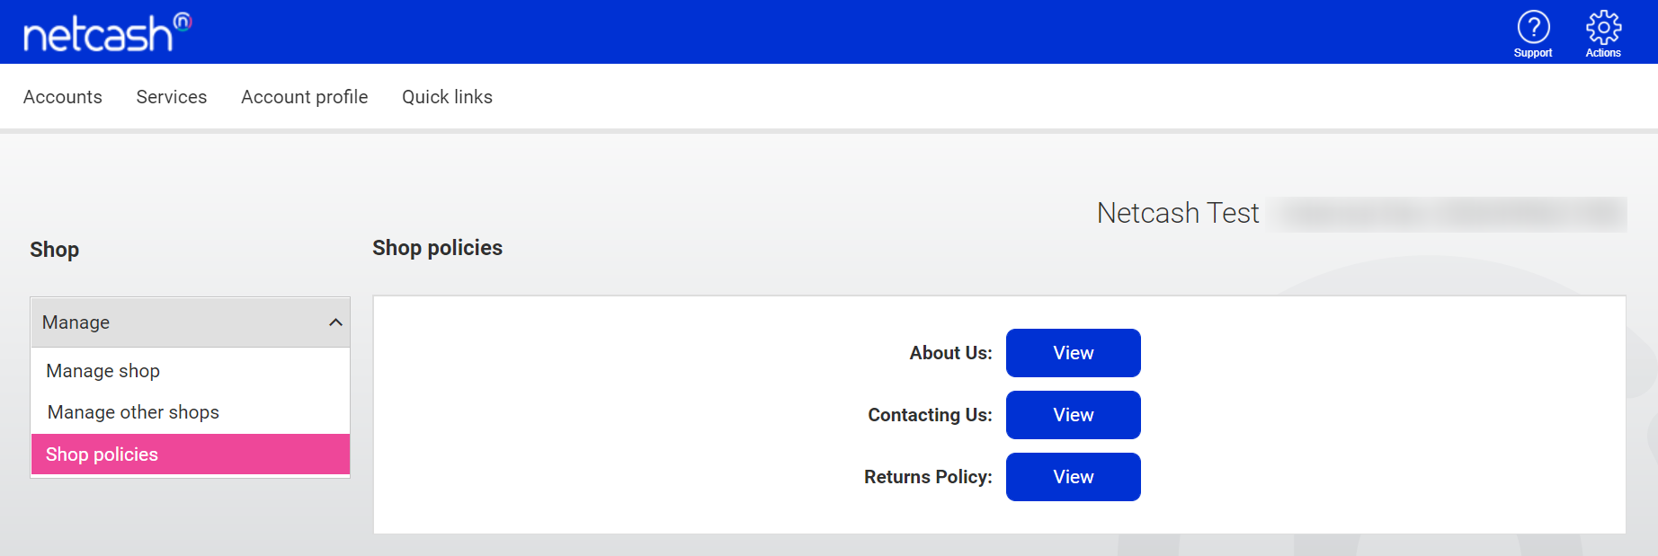Click the Shop sidebar heading

(55, 250)
